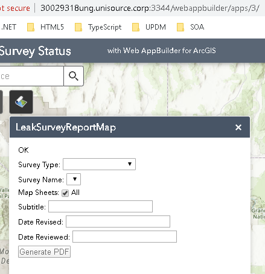The height and width of the screenshot is (274, 265).
Task: Click the Generate PDF button
Action: click(44, 252)
